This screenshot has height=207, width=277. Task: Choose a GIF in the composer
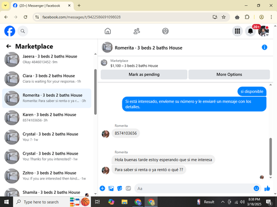pyautogui.click(x=128, y=188)
